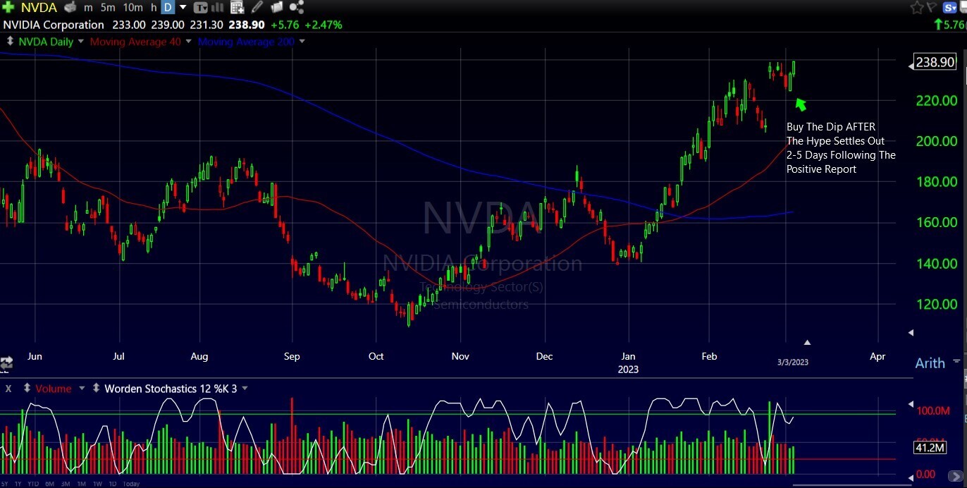Expand the Worden Stochastics dropdown arrow
967x488 pixels.
[x=244, y=388]
